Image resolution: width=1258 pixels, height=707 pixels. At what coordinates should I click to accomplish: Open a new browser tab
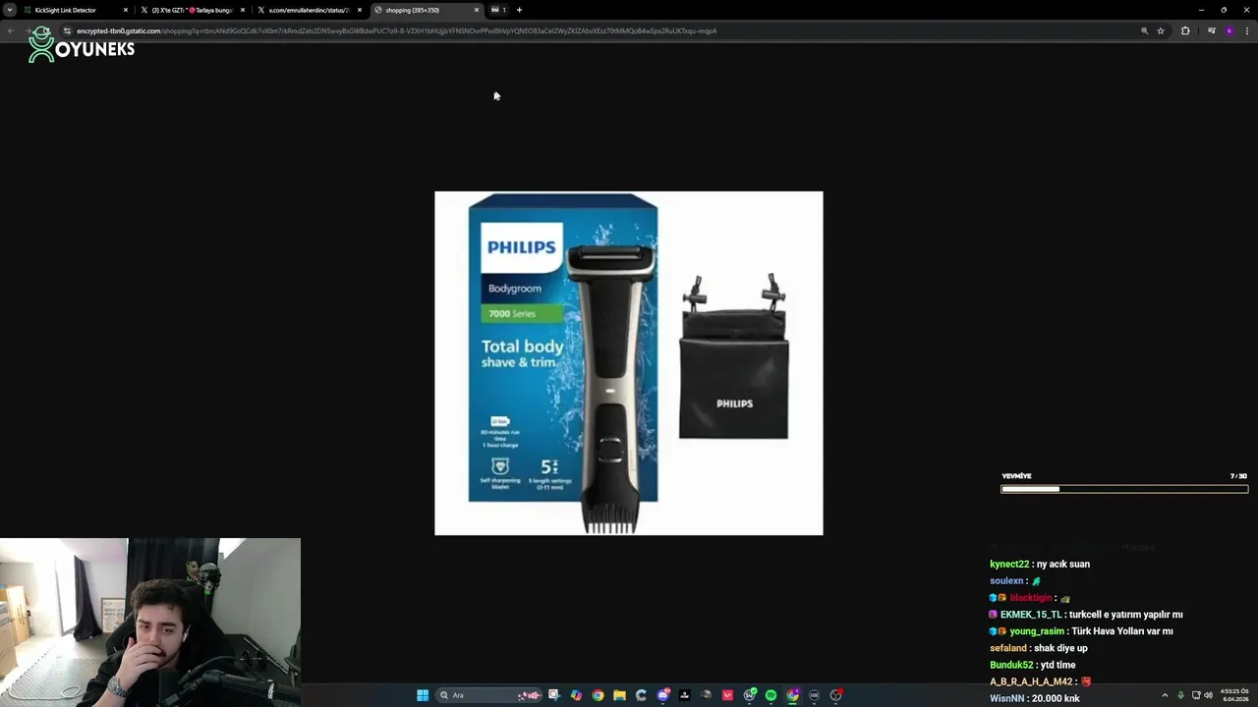pyautogui.click(x=519, y=10)
